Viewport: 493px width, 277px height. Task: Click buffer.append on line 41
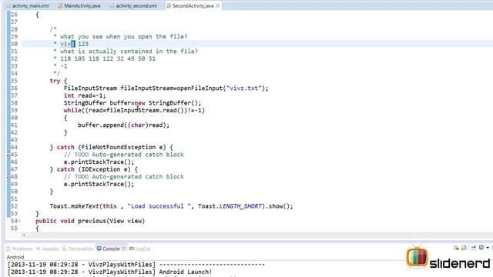[101, 125]
